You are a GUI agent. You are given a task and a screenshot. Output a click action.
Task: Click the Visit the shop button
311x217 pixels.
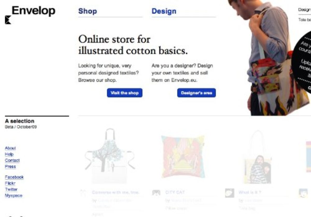click(125, 93)
